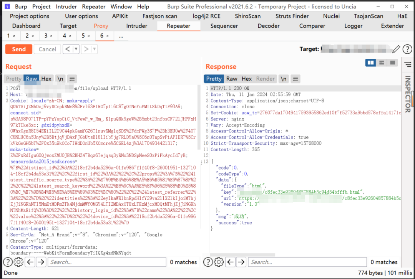Close Repeater request tab 6
Viewport: 415px width, 279px height.
[x=108, y=36]
